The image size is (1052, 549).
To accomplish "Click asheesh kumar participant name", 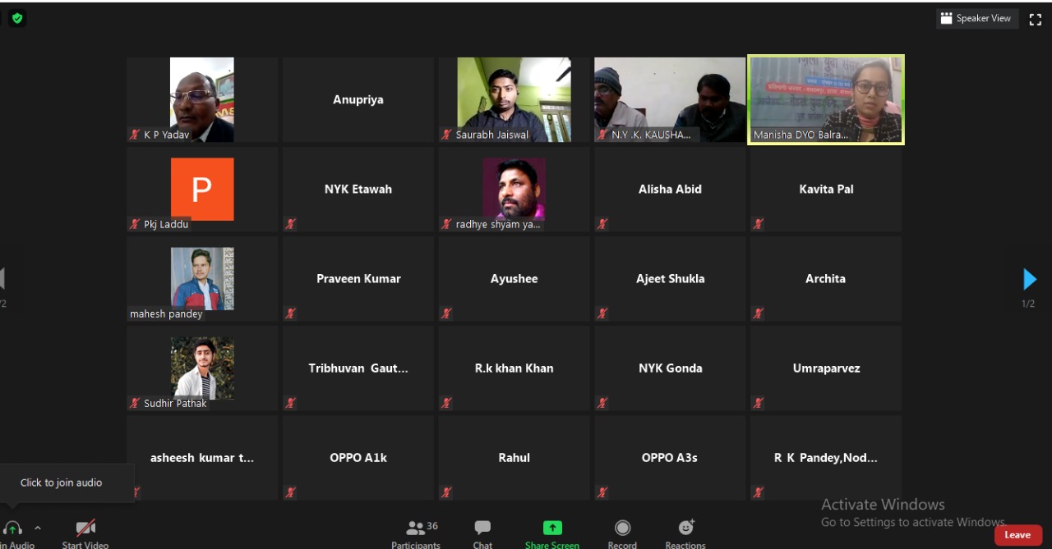I will coord(202,457).
